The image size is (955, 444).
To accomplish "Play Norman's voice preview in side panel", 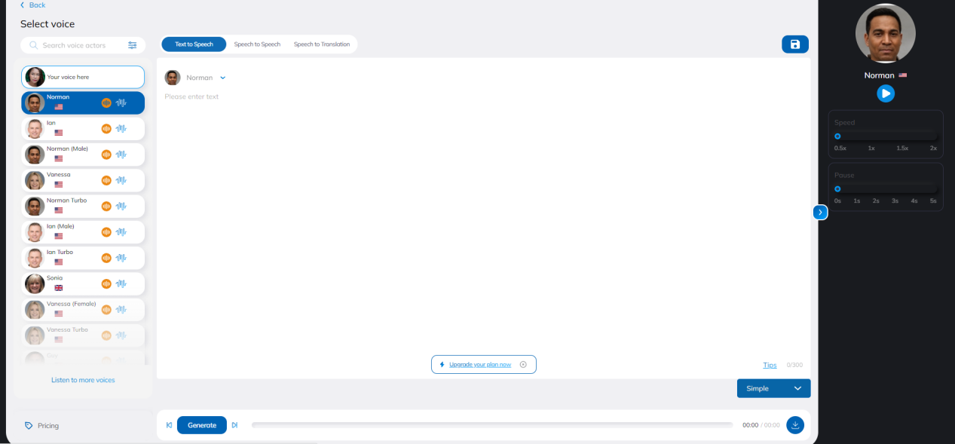I will [886, 93].
